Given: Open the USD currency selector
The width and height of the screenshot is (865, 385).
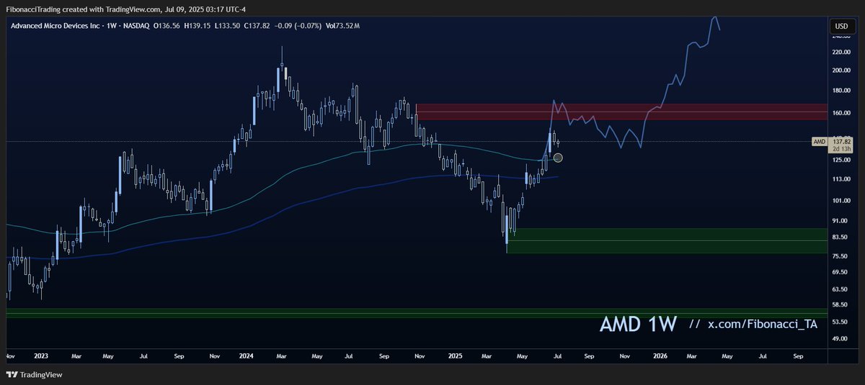Looking at the screenshot, I should point(840,26).
